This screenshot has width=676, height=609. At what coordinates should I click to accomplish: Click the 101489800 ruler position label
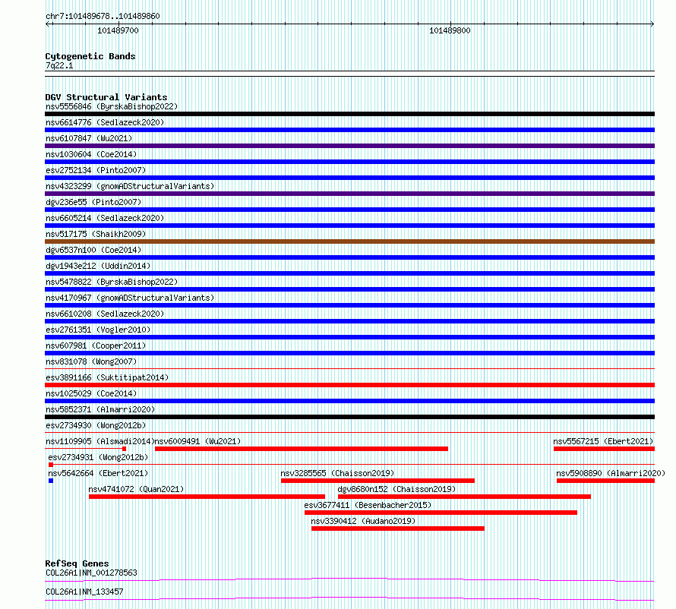[x=450, y=30]
